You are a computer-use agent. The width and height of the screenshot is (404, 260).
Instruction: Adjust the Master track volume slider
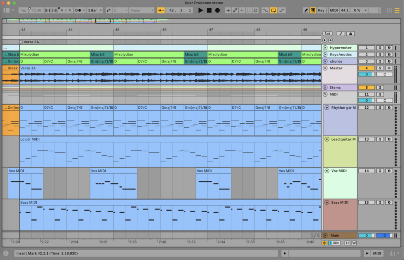pyautogui.click(x=367, y=74)
